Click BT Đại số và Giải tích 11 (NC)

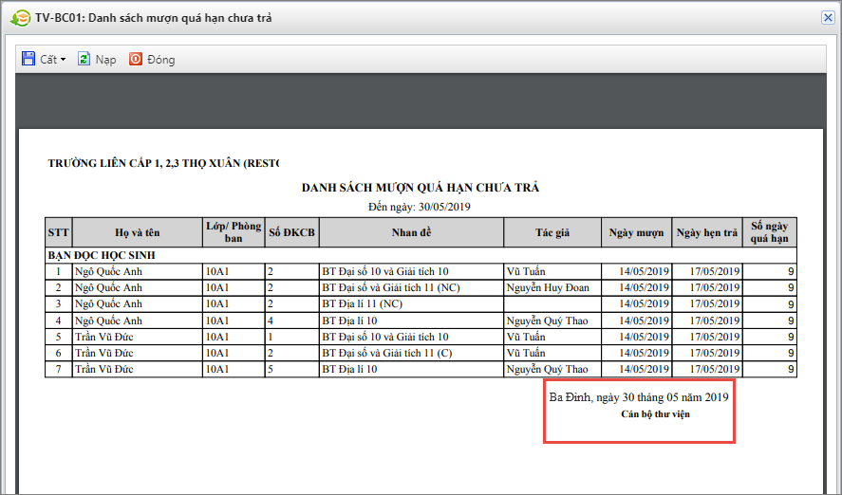click(x=391, y=287)
